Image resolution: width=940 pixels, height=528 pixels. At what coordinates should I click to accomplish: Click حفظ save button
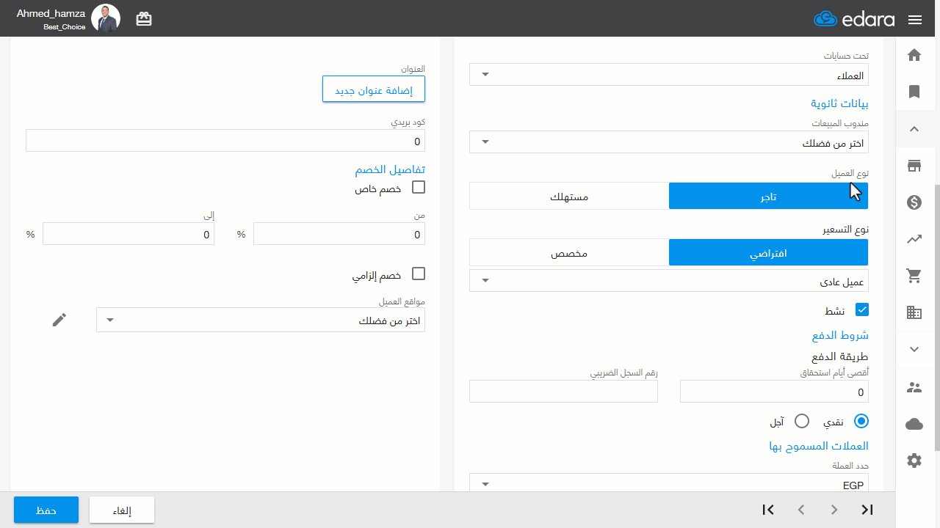pos(46,510)
